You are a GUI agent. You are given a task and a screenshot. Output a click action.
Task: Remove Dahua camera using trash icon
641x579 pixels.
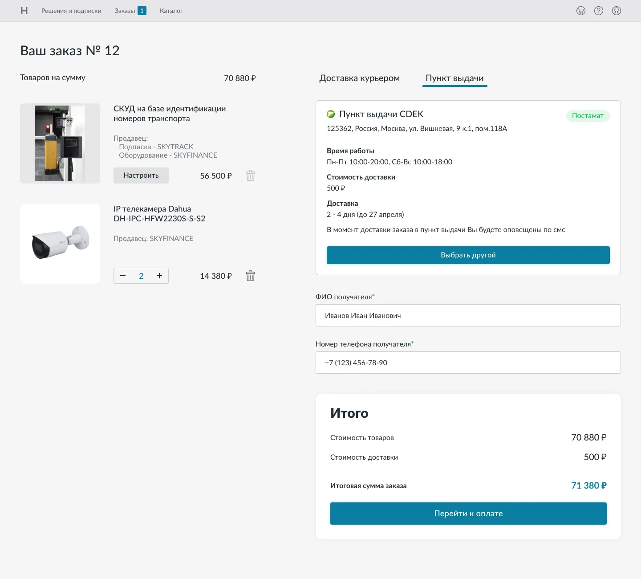tap(251, 276)
